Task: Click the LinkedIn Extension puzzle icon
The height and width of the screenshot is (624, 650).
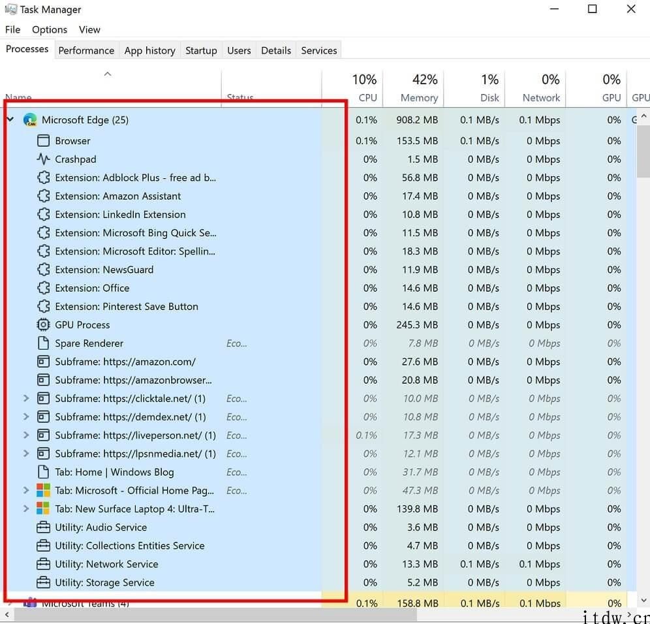Action: coord(43,214)
